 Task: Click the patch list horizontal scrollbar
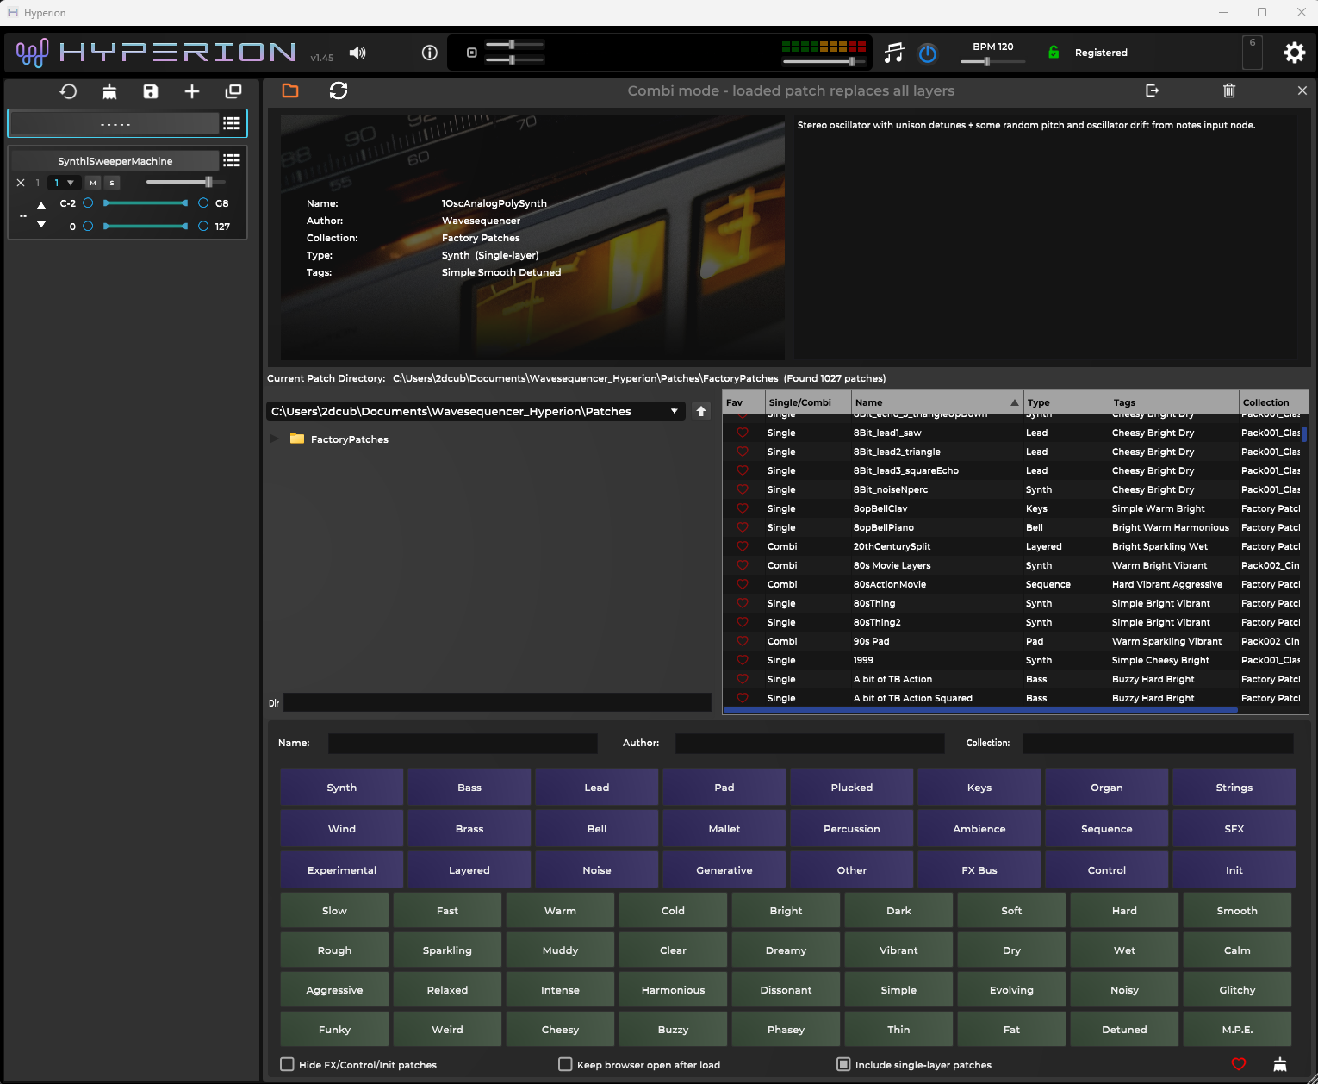980,710
